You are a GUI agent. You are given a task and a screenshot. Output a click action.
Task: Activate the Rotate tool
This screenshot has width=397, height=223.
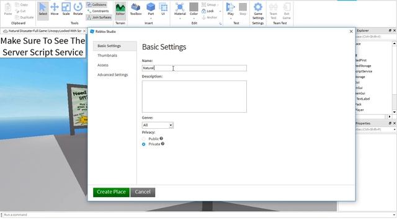78,9
